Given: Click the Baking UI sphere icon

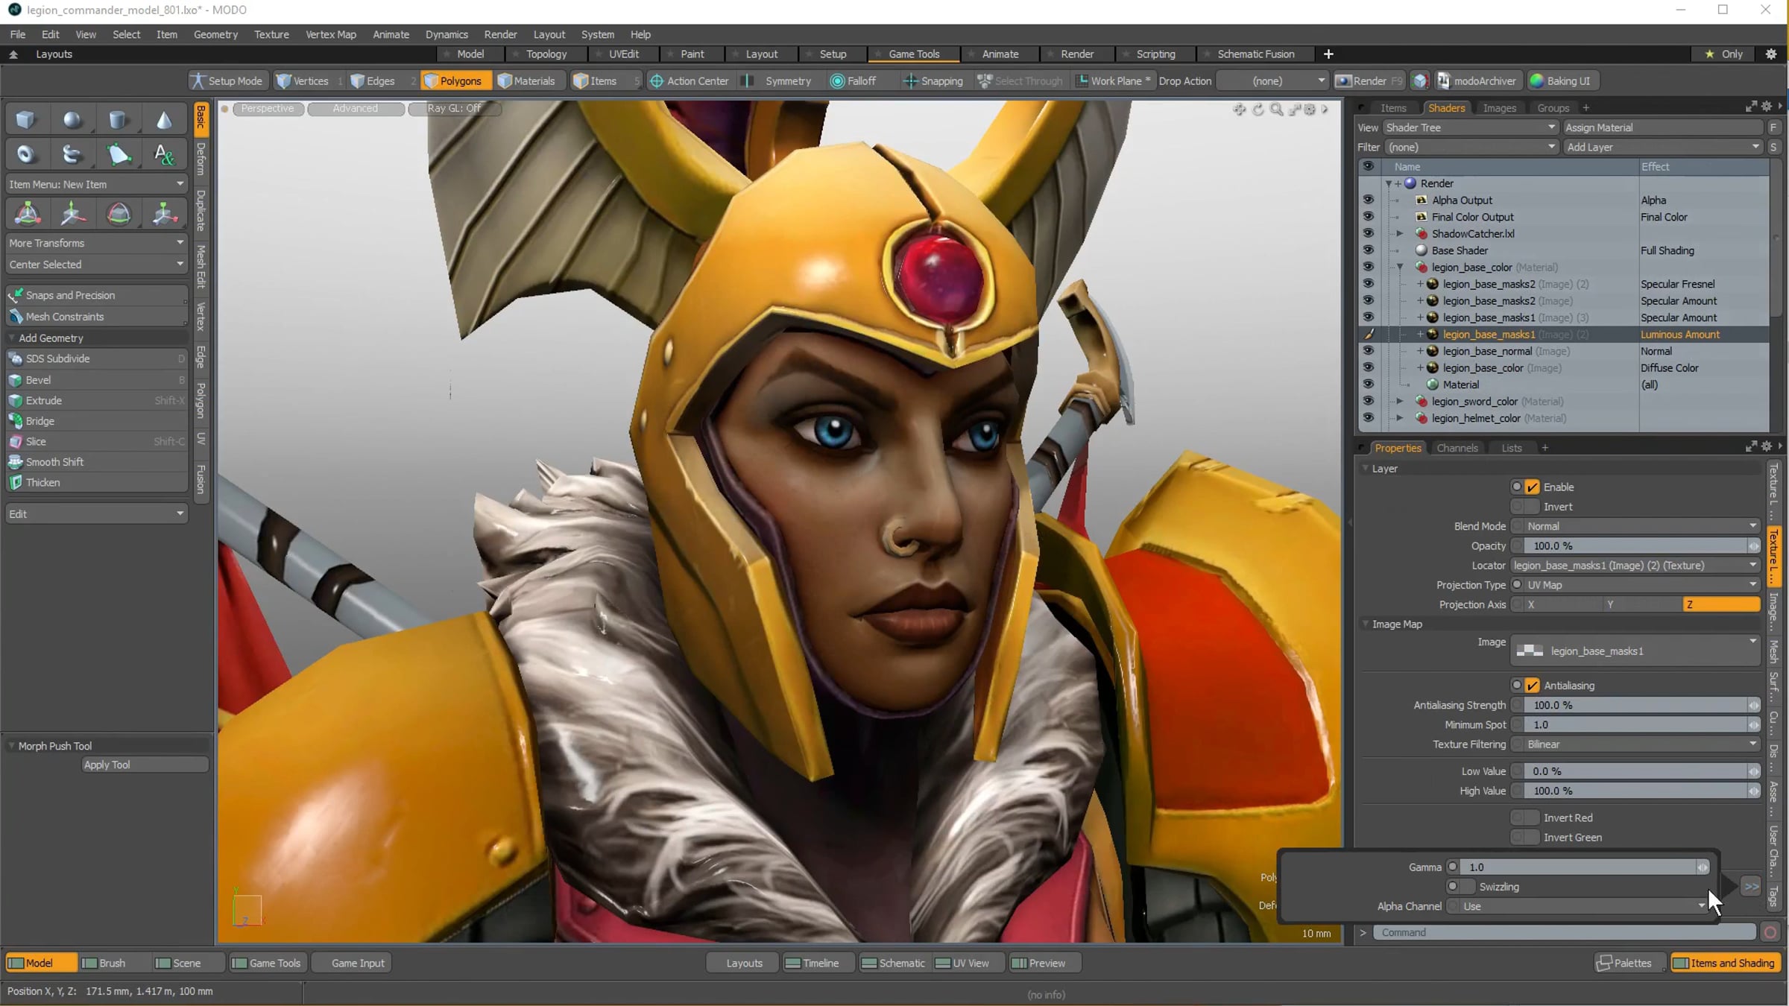Looking at the screenshot, I should (x=1537, y=81).
